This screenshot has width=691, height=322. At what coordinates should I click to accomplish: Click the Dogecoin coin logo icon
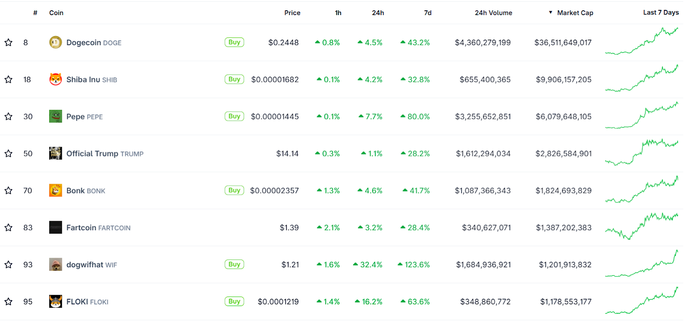coord(55,42)
